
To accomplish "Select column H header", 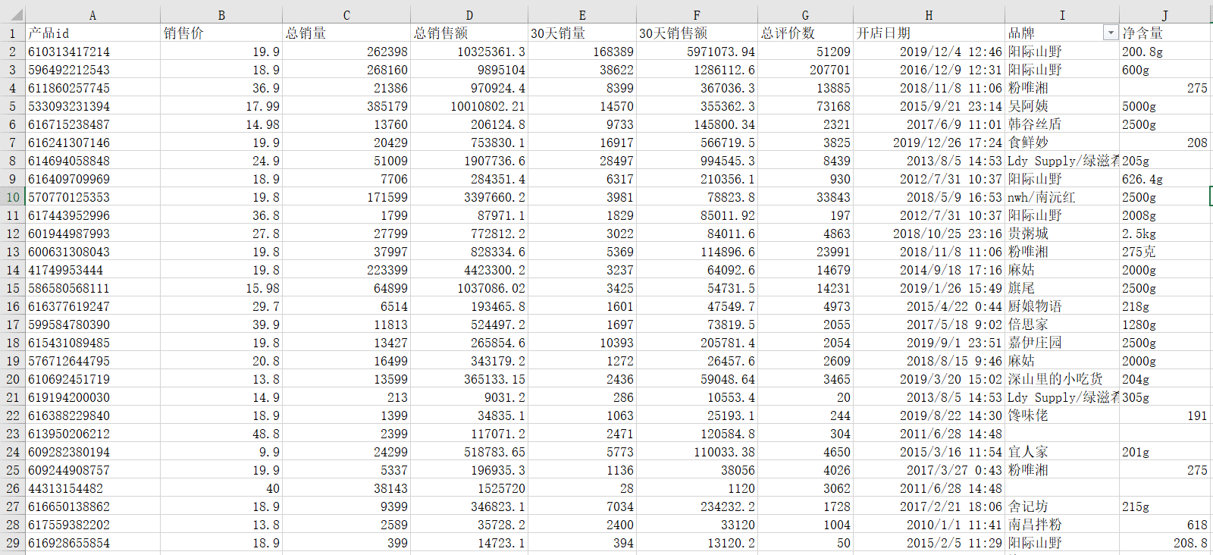I will (929, 14).
